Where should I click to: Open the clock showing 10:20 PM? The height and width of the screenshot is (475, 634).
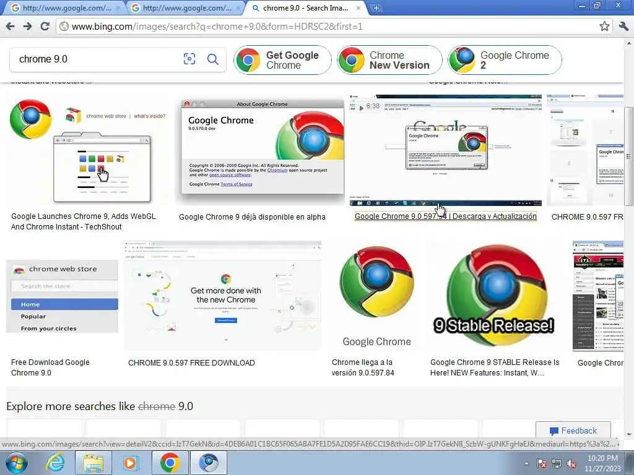point(602,463)
